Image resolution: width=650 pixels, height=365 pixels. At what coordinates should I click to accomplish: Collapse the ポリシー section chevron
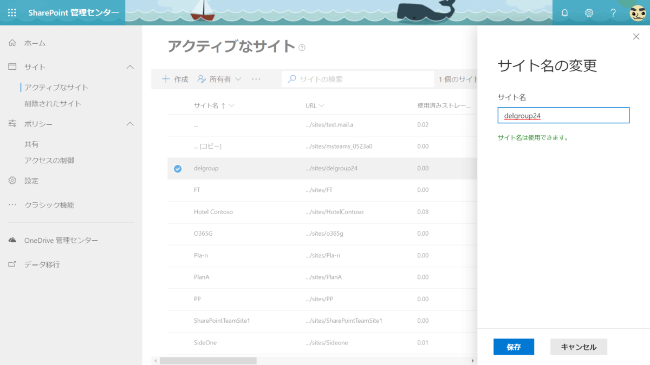[130, 124]
